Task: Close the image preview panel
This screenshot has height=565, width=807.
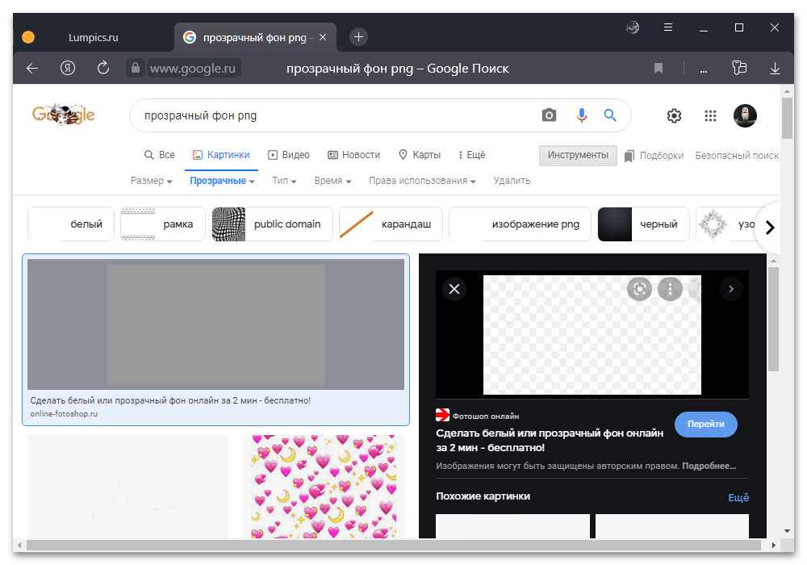Action: pos(454,289)
